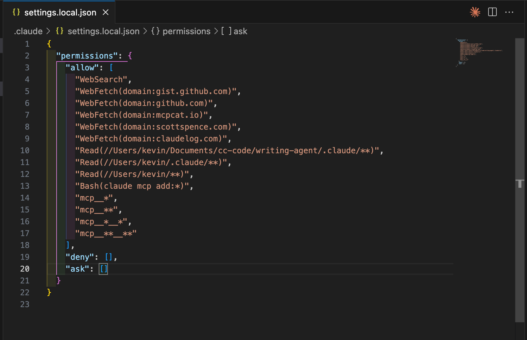Screen dimensions: 527x340
Task: Click the code minimap preview
Action: click(x=479, y=52)
